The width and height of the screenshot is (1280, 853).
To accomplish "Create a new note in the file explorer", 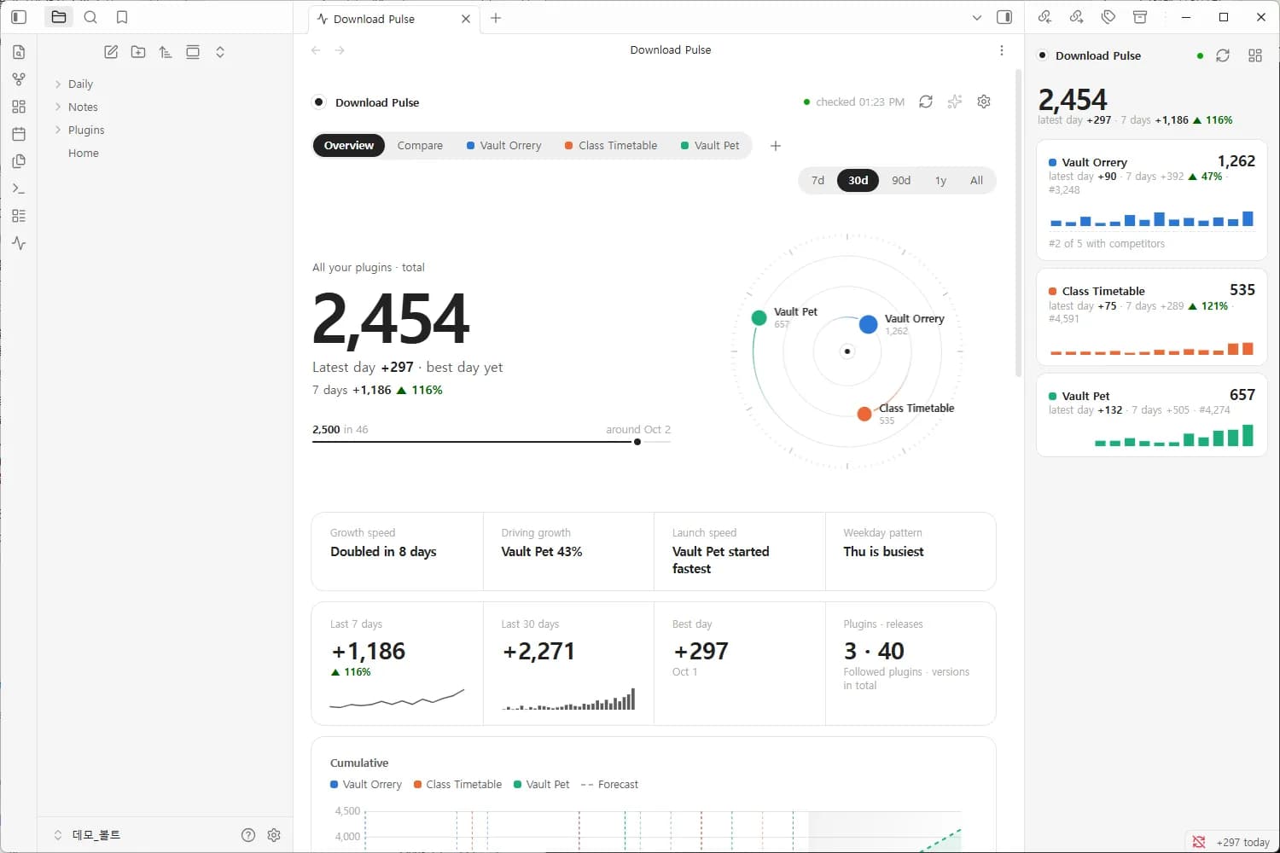I will pos(111,52).
